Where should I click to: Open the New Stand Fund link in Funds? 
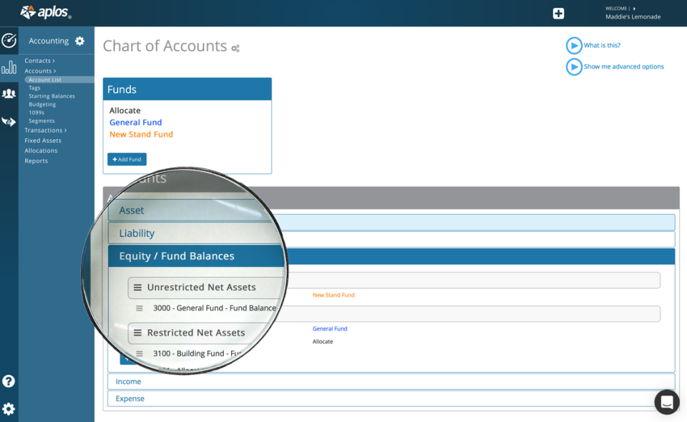[x=141, y=134]
